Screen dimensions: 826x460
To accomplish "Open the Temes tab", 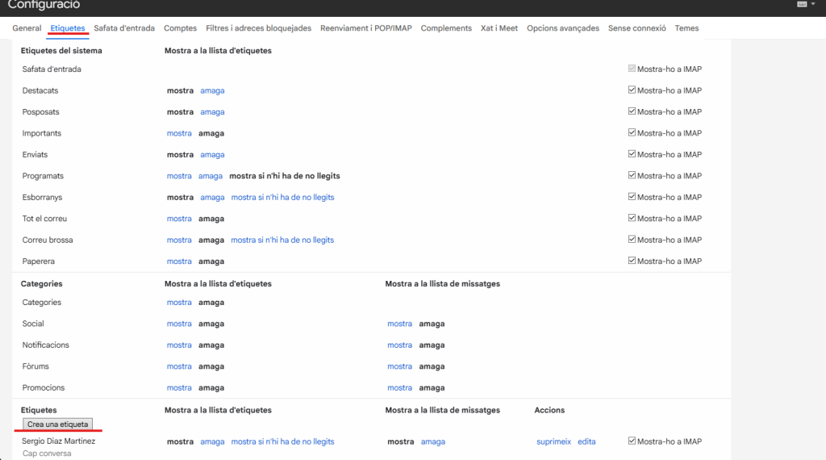I will pyautogui.click(x=686, y=28).
